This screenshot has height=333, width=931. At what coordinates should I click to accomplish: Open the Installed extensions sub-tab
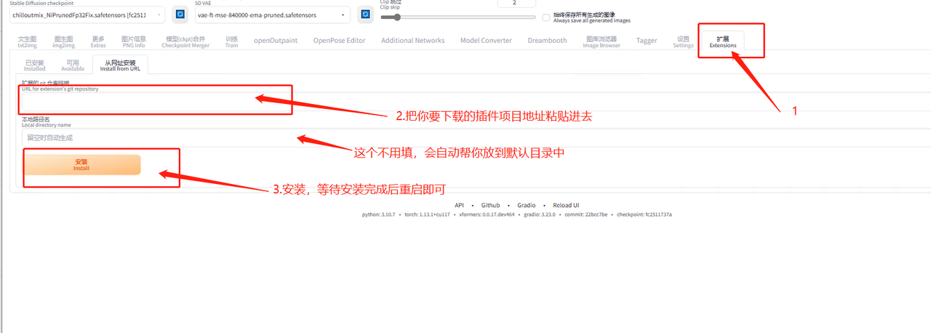[x=34, y=65]
